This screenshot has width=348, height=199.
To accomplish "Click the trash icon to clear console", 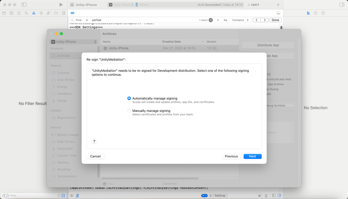I will [x=266, y=195].
